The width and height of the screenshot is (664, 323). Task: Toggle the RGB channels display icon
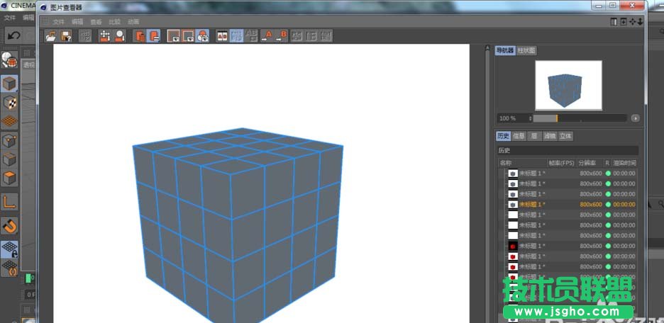202,36
